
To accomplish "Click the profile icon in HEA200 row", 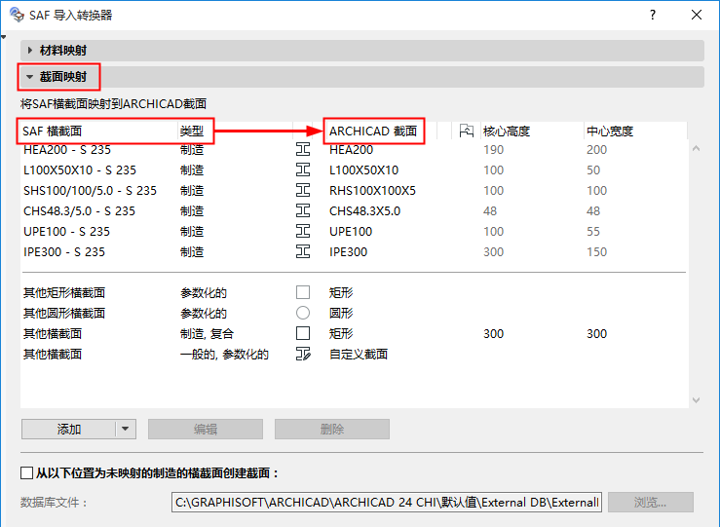I will [303, 149].
